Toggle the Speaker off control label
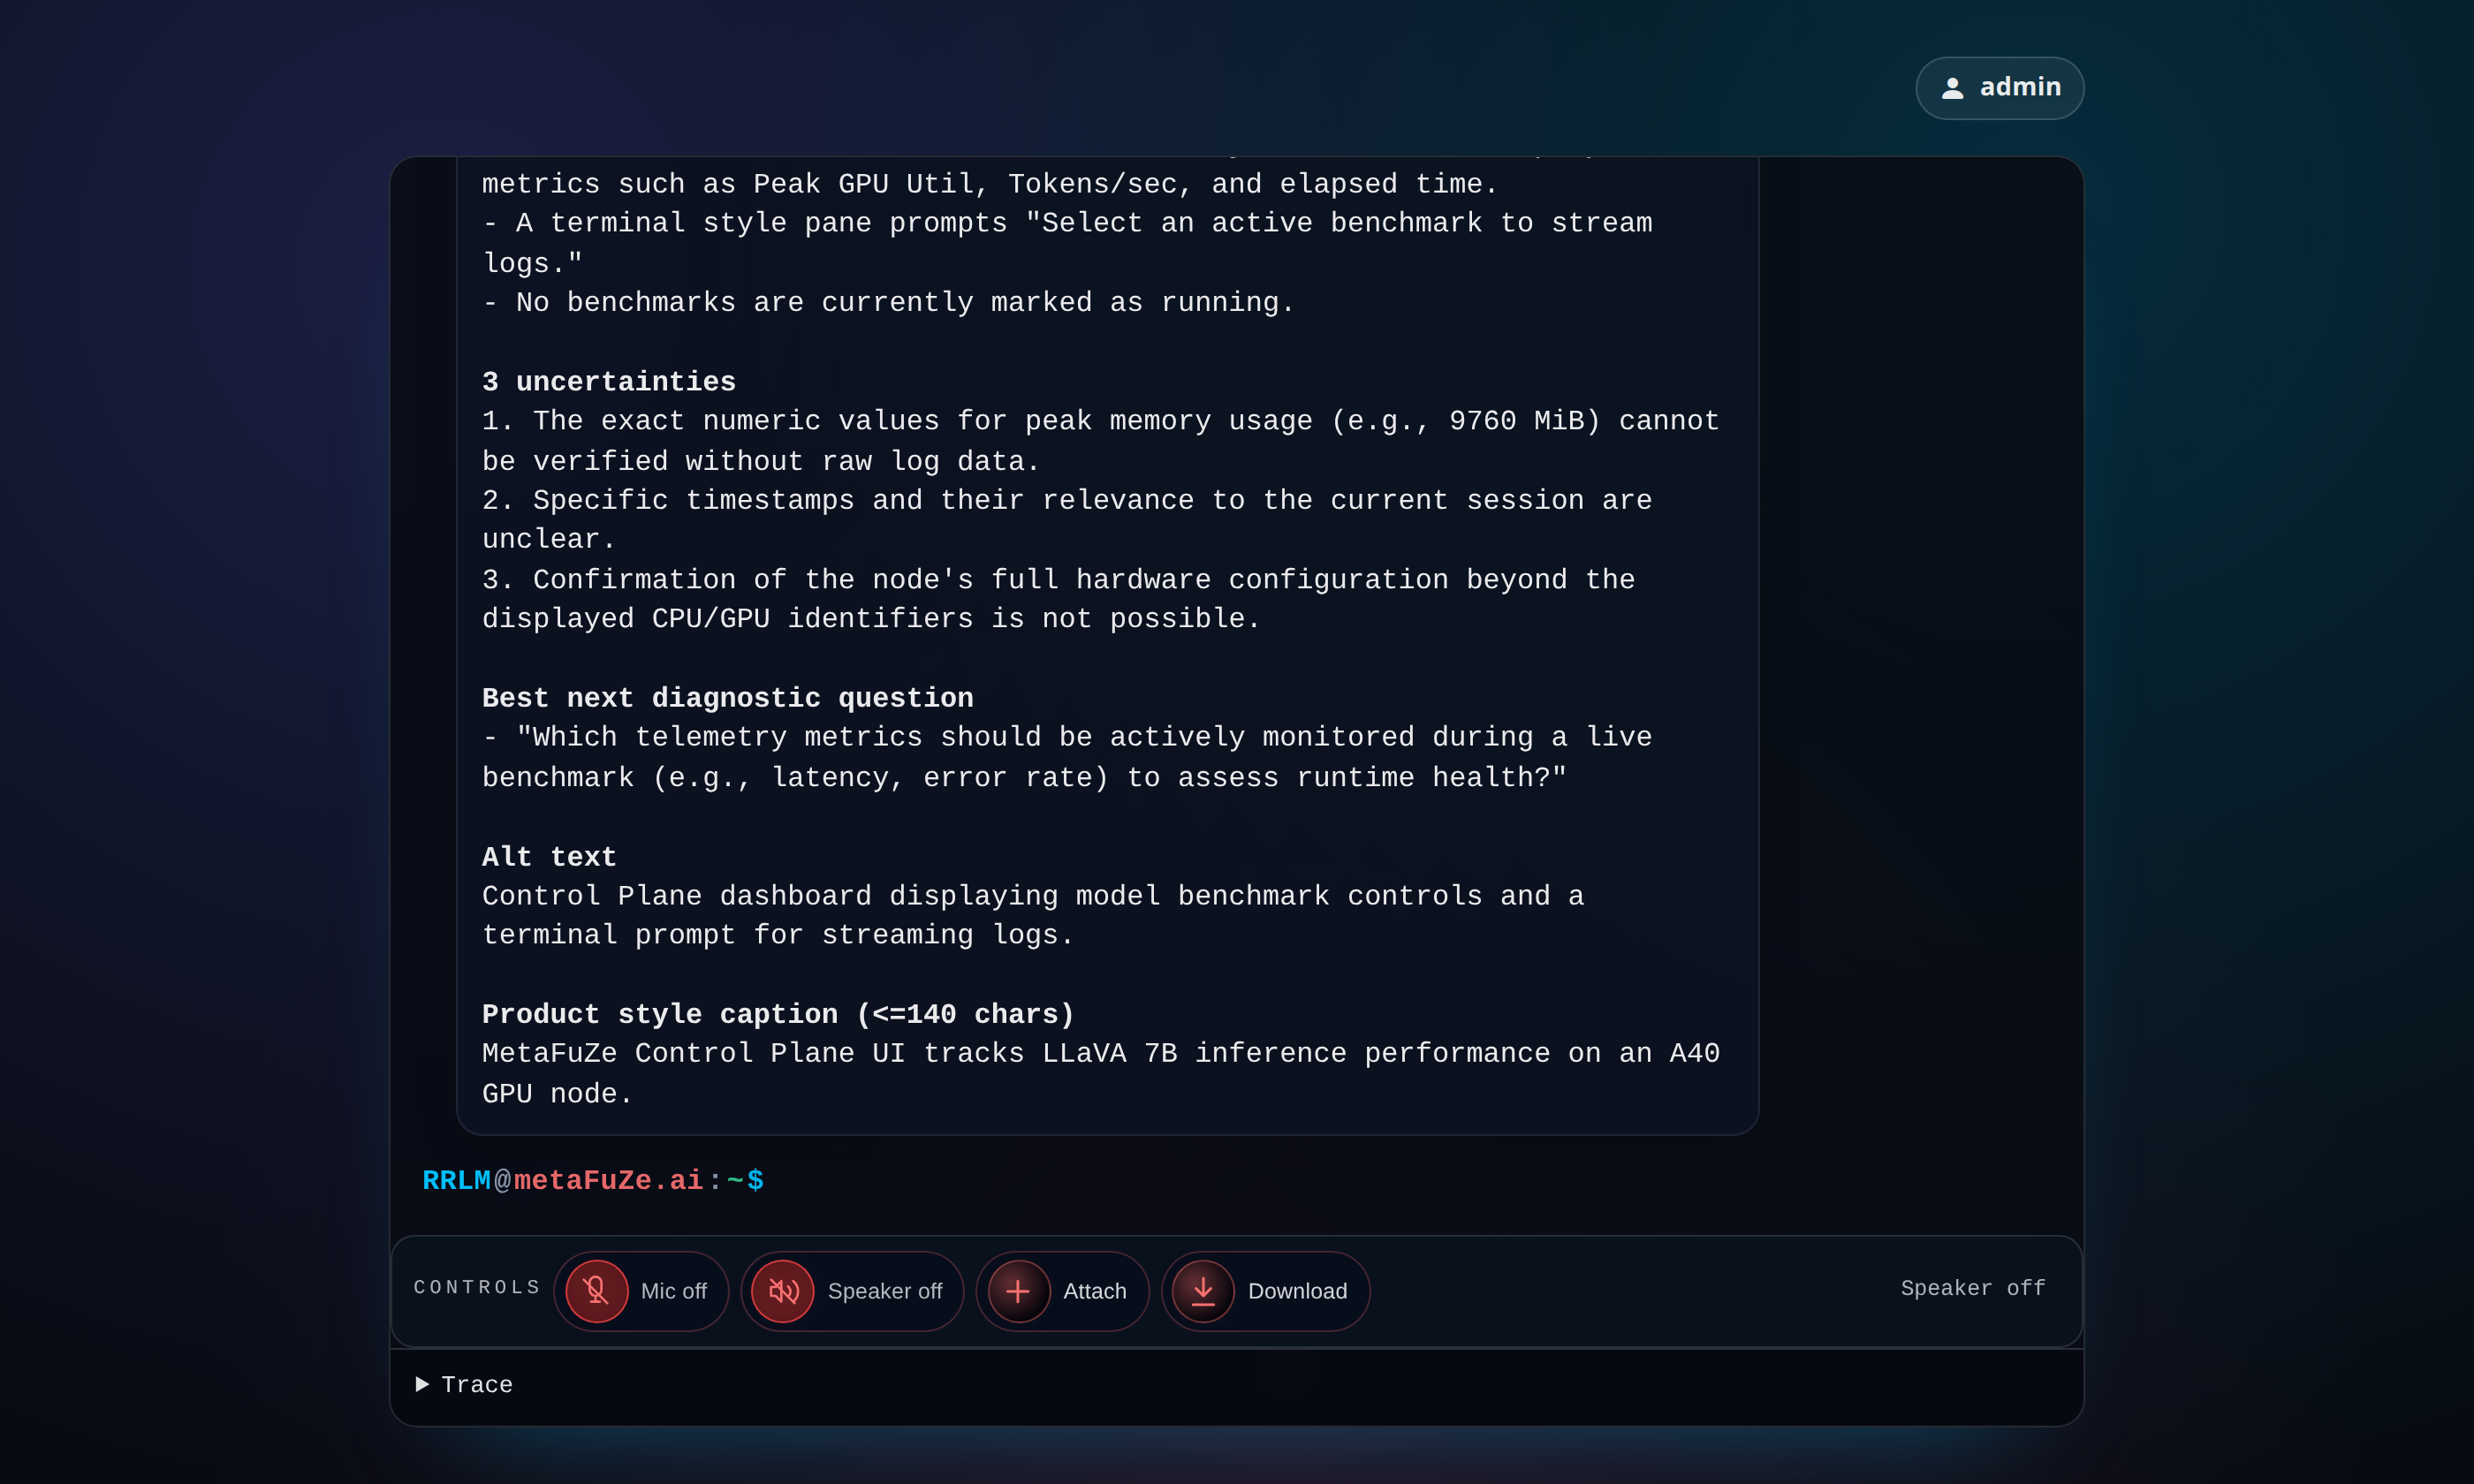2474x1484 pixels. coord(884,1291)
